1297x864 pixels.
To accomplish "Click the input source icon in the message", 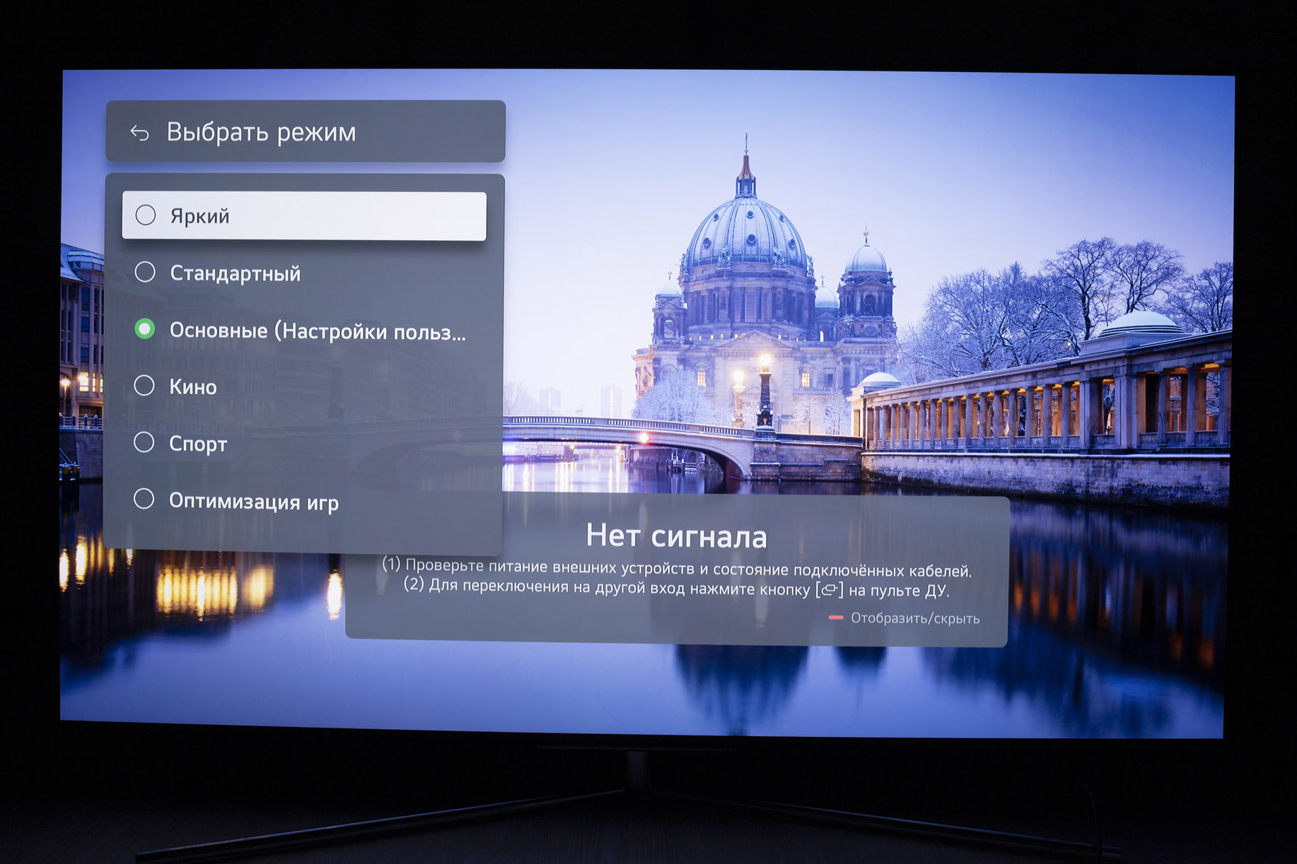I will click(x=829, y=589).
